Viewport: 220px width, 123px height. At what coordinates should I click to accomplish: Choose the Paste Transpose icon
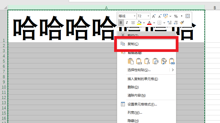coord(156,61)
